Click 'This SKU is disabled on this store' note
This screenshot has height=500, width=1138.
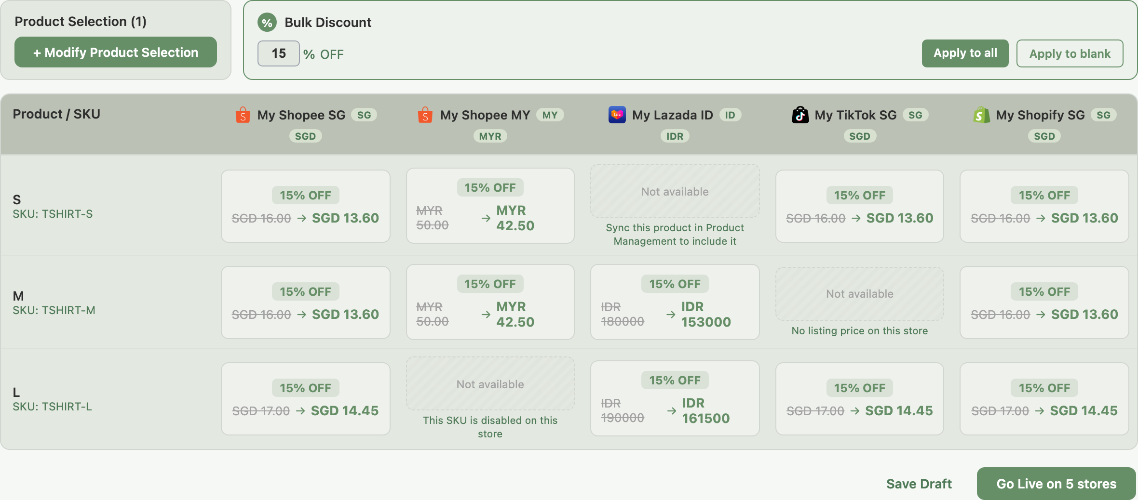click(x=490, y=427)
